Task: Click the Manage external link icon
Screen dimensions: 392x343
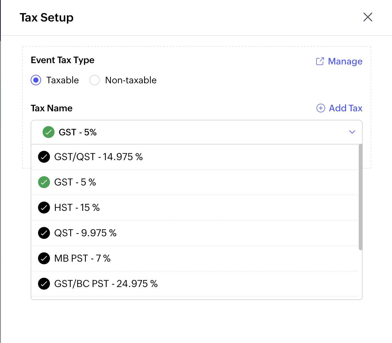Action: [320, 61]
